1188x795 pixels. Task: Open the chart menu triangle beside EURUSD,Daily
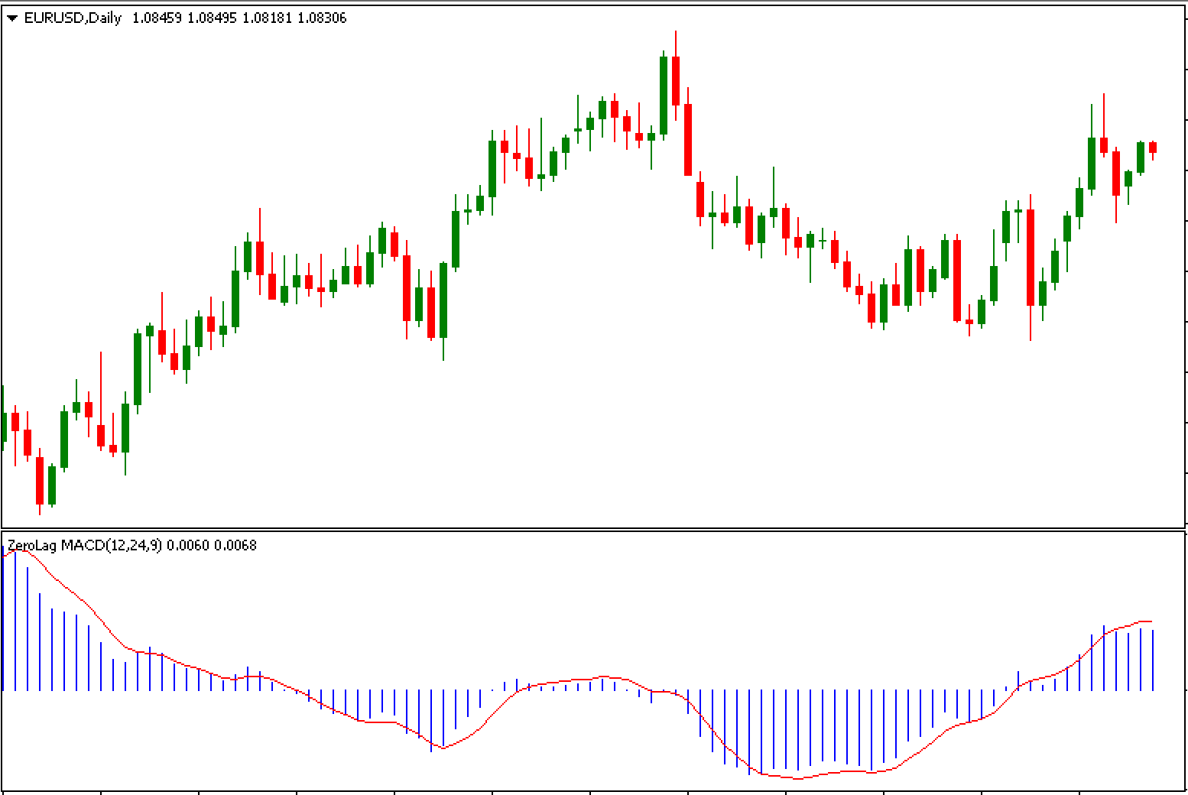point(12,18)
